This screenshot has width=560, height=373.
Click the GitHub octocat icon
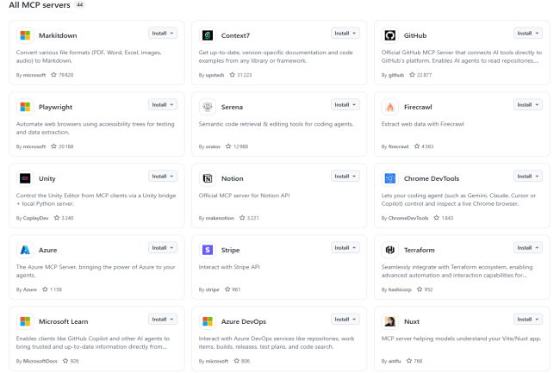(390, 35)
